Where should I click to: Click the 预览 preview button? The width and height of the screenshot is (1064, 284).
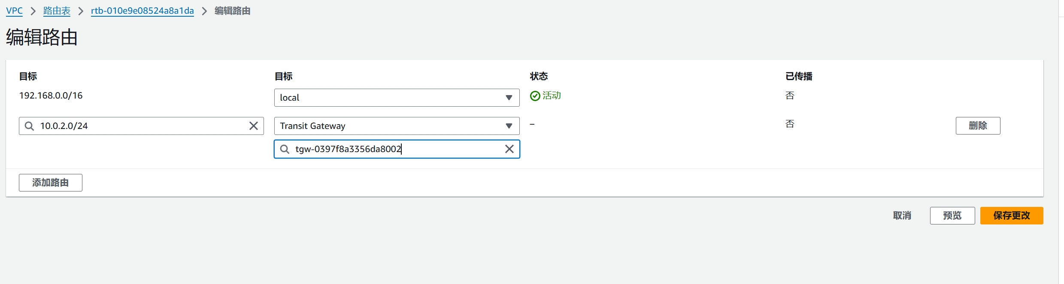click(952, 215)
